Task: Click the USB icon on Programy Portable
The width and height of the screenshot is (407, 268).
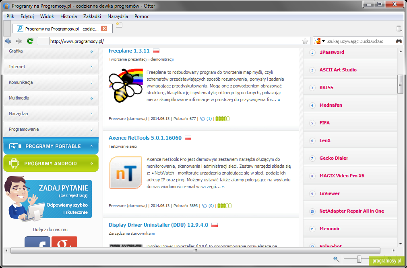Action: [16, 146]
